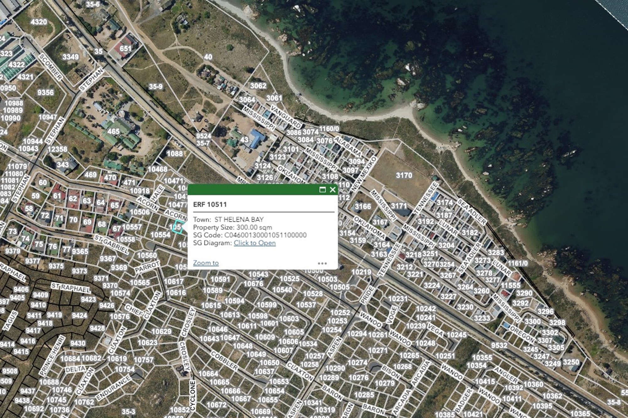Click the parcel labeled 651
The height and width of the screenshot is (418, 628).
[x=125, y=49]
